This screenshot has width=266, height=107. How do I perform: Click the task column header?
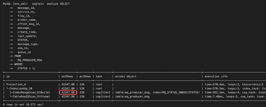coord(99,76)
